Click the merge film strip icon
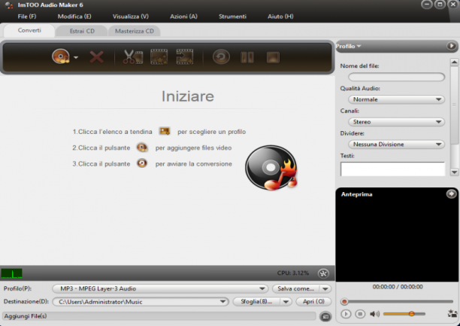Viewport: 460px width, 326px height. (185, 56)
